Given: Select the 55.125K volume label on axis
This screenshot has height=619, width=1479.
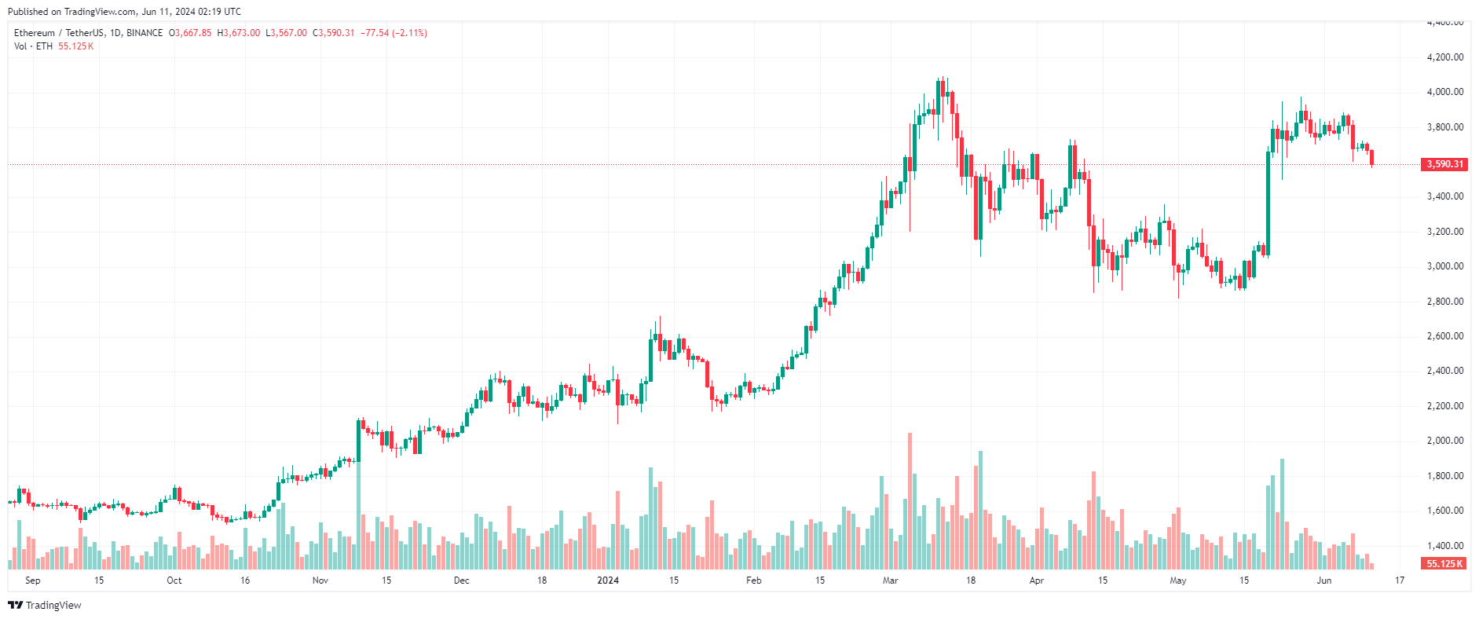Looking at the screenshot, I should click(x=1445, y=564).
